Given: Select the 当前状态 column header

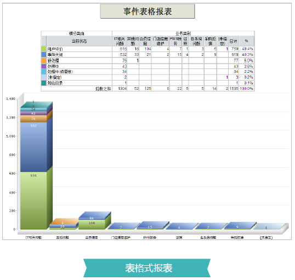Looking at the screenshot, I should click(79, 41).
